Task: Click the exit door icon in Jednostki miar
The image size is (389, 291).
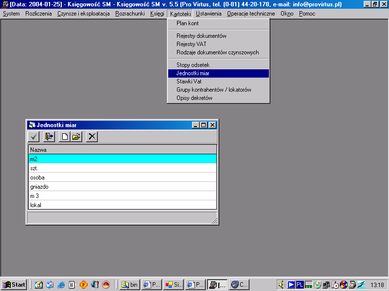Action: pyautogui.click(x=49, y=137)
